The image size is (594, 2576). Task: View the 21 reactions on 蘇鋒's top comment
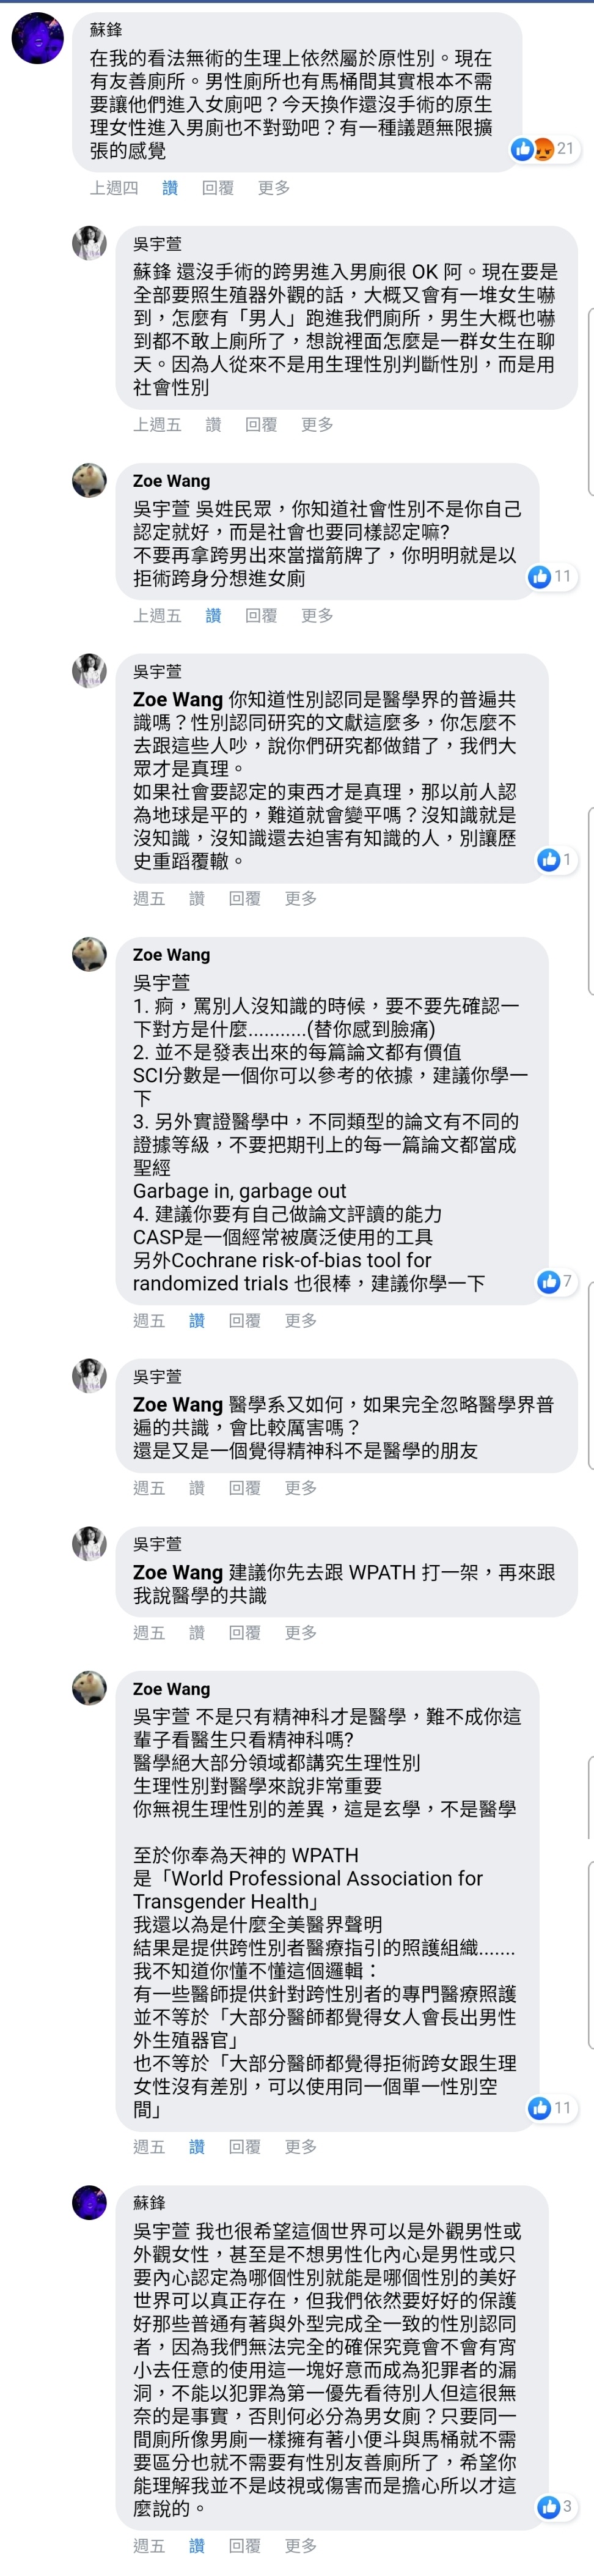pyautogui.click(x=544, y=149)
